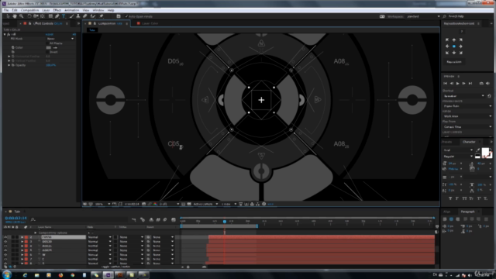This screenshot has height=279, width=496.
Task: Click the Opacity 100% value
Action: click(50, 65)
